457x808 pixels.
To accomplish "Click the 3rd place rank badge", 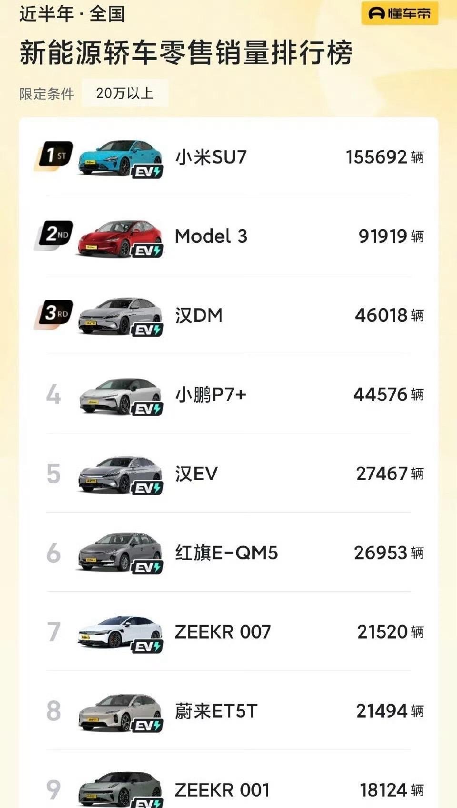I will pos(55,313).
